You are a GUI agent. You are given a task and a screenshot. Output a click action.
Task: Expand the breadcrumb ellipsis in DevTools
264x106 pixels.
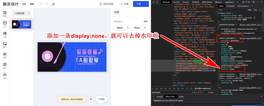point(153,88)
